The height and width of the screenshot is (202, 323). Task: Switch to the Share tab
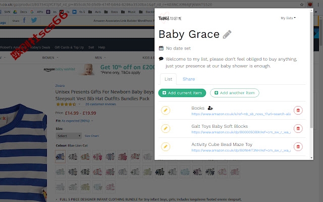(x=189, y=79)
